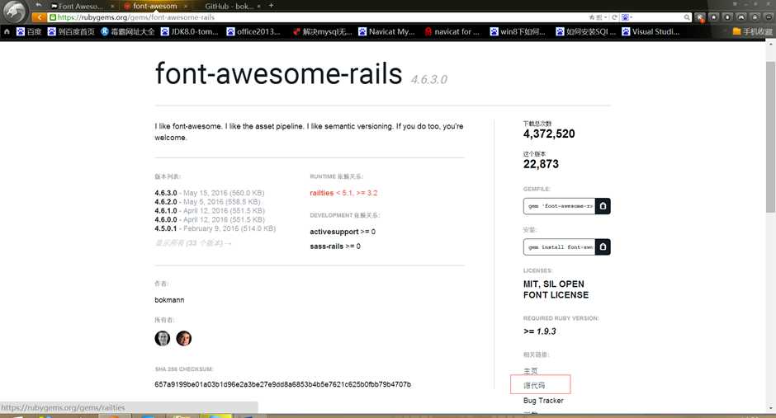Viewport: 776px width, 418px height.
Task: Click the reload page icon
Action: click(x=614, y=17)
